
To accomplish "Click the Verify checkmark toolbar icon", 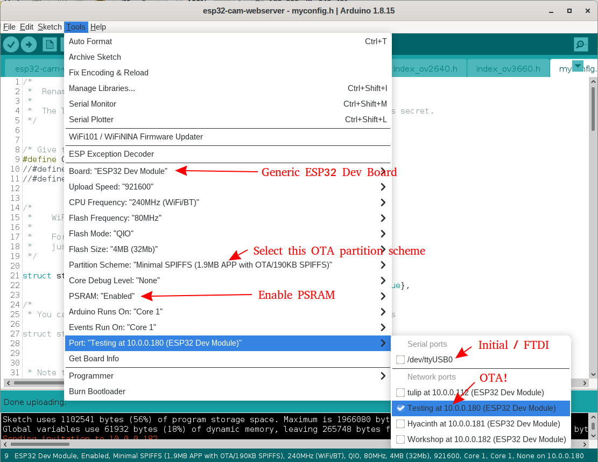I will coord(11,45).
